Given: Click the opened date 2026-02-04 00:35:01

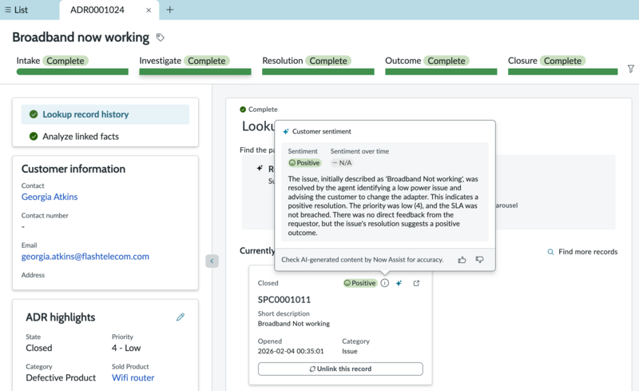Looking at the screenshot, I should point(291,351).
